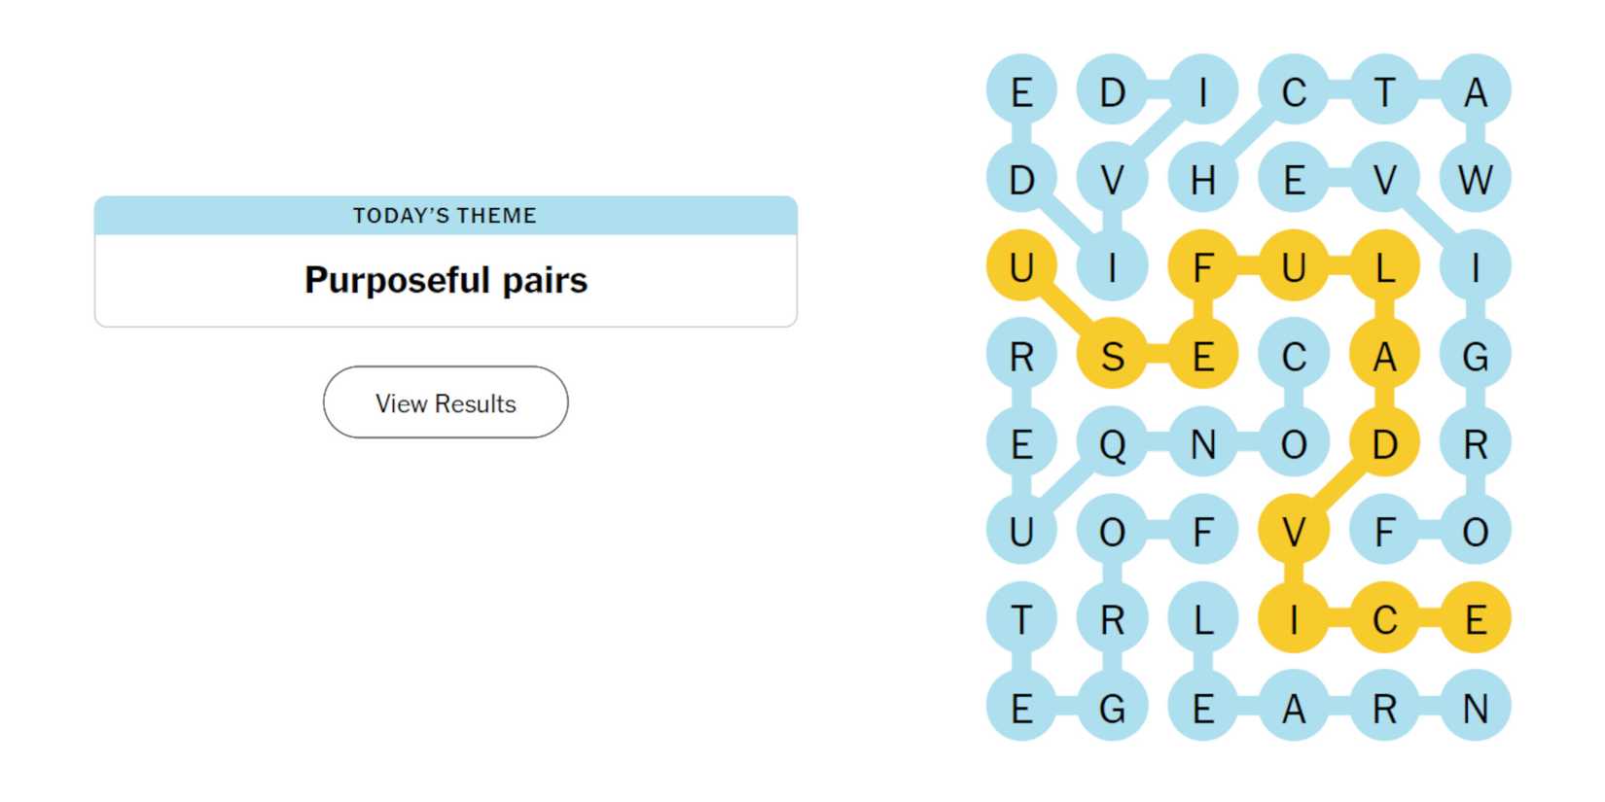Tap the letter O on the right edge
1605x802 pixels.
point(1477,530)
